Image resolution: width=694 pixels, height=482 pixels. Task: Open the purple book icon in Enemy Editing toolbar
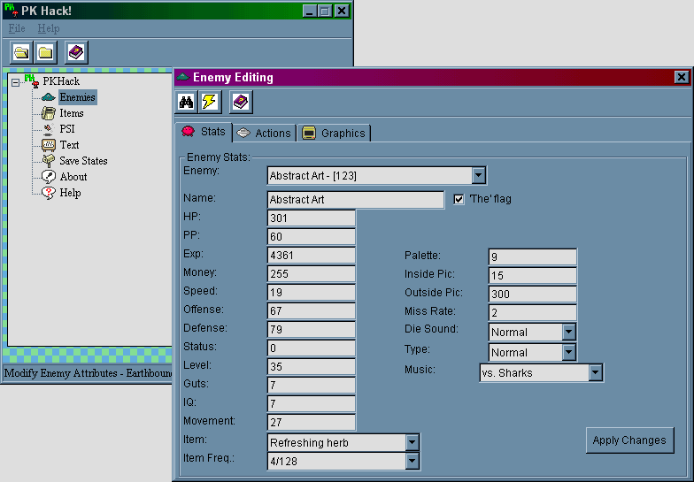click(241, 103)
